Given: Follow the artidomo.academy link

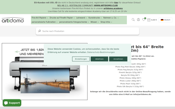Looking at the screenshot, I should (113, 8).
